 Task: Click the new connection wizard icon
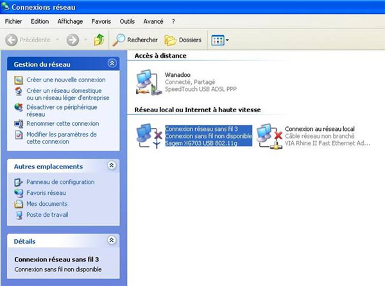pos(19,80)
